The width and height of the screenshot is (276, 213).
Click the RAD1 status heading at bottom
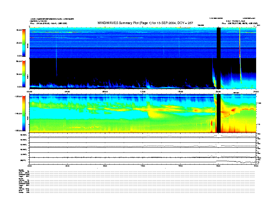click(20, 179)
